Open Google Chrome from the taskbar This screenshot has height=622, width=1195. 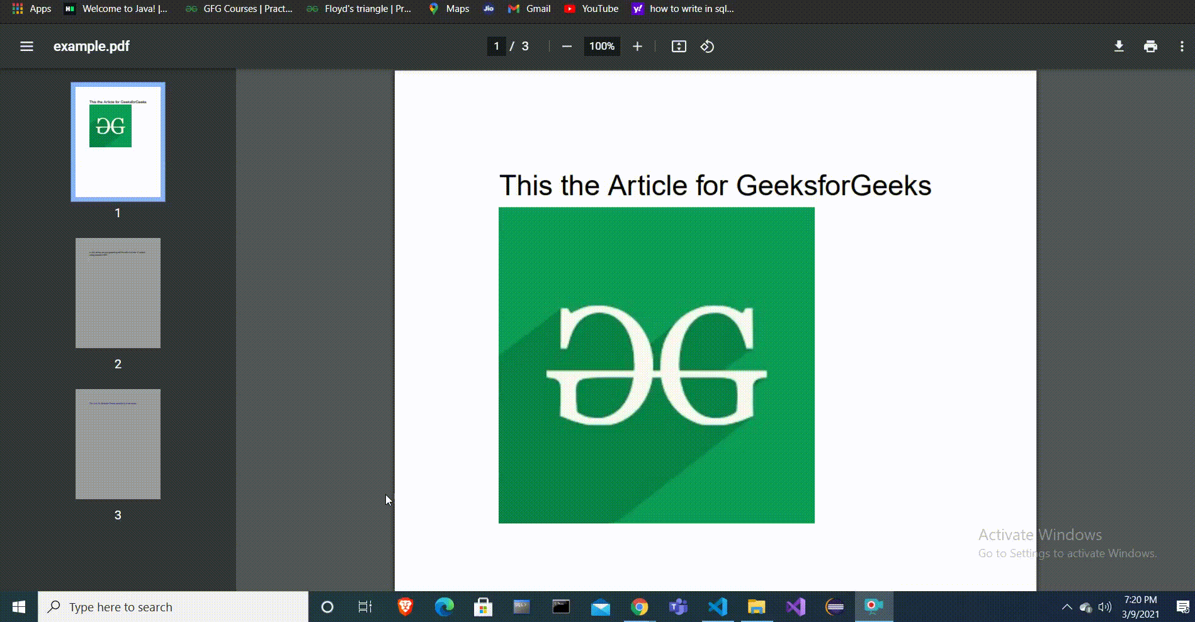tap(640, 606)
